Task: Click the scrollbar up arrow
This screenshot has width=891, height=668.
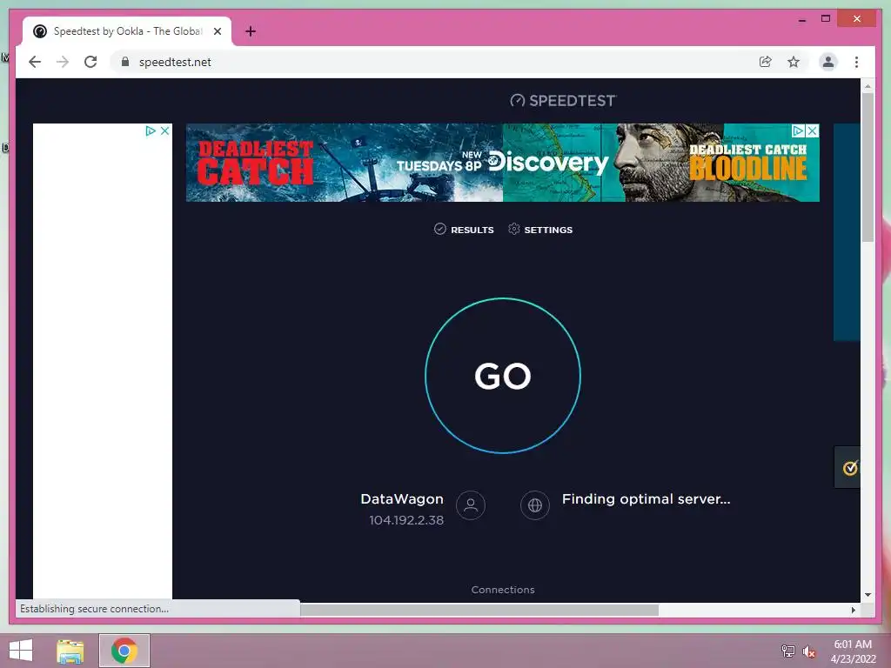Action: [868, 86]
